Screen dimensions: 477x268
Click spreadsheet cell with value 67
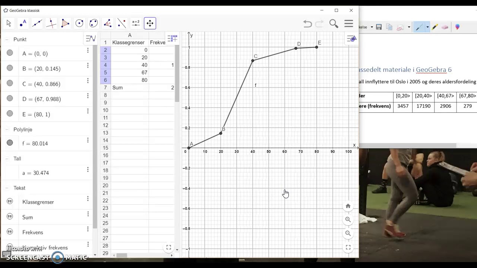(x=130, y=73)
